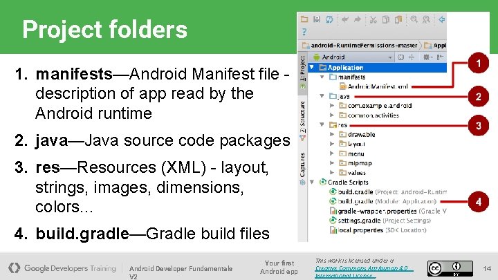Click 'Your first Android app' footer text

[279, 267]
